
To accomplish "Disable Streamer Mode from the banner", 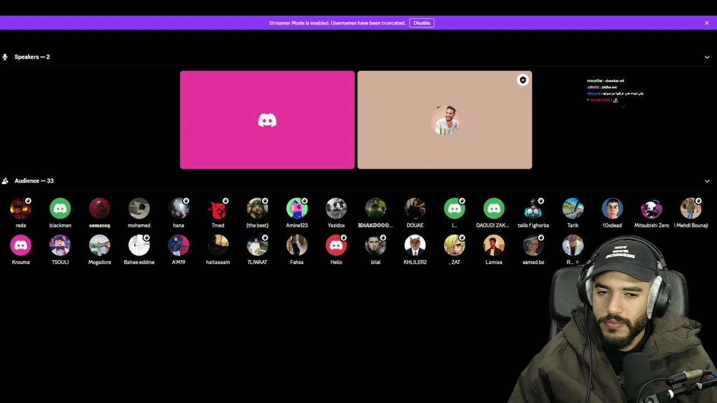I will pyautogui.click(x=422, y=23).
